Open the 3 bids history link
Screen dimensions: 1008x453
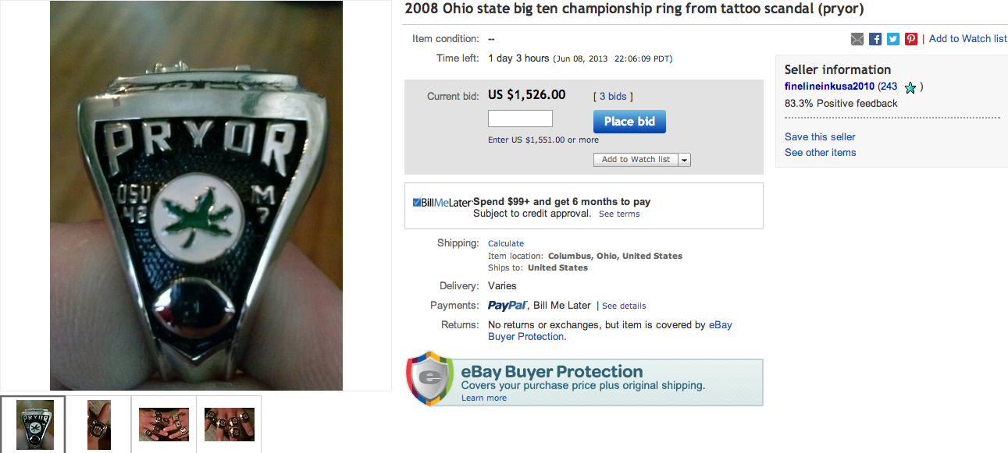[613, 97]
